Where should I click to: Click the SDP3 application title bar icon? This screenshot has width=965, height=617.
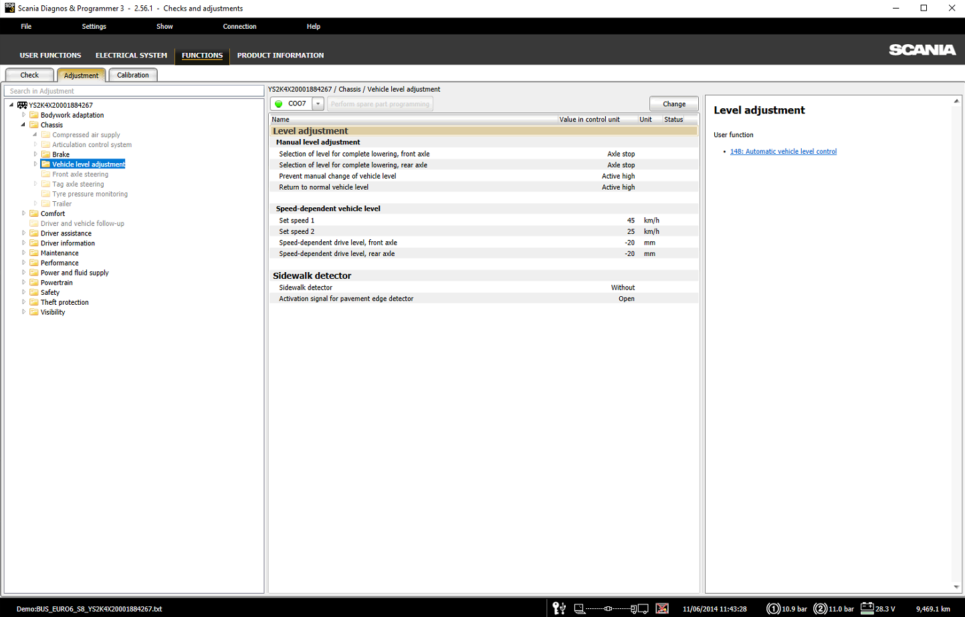tap(9, 8)
